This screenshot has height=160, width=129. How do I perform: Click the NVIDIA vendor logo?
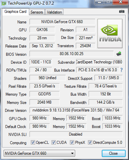coord(110,33)
